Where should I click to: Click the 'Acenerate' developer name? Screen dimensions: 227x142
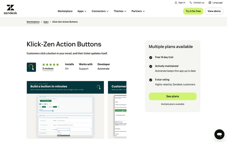point(103,69)
